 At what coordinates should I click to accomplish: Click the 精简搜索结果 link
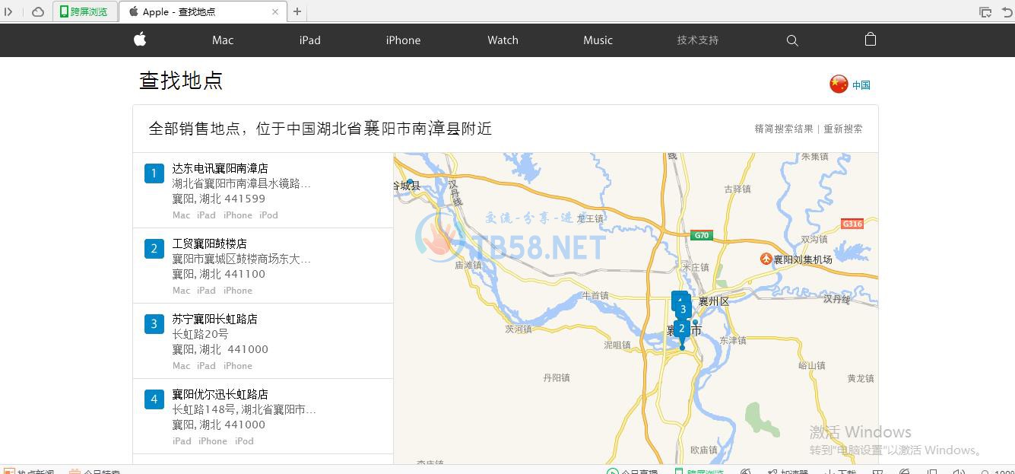pyautogui.click(x=784, y=129)
